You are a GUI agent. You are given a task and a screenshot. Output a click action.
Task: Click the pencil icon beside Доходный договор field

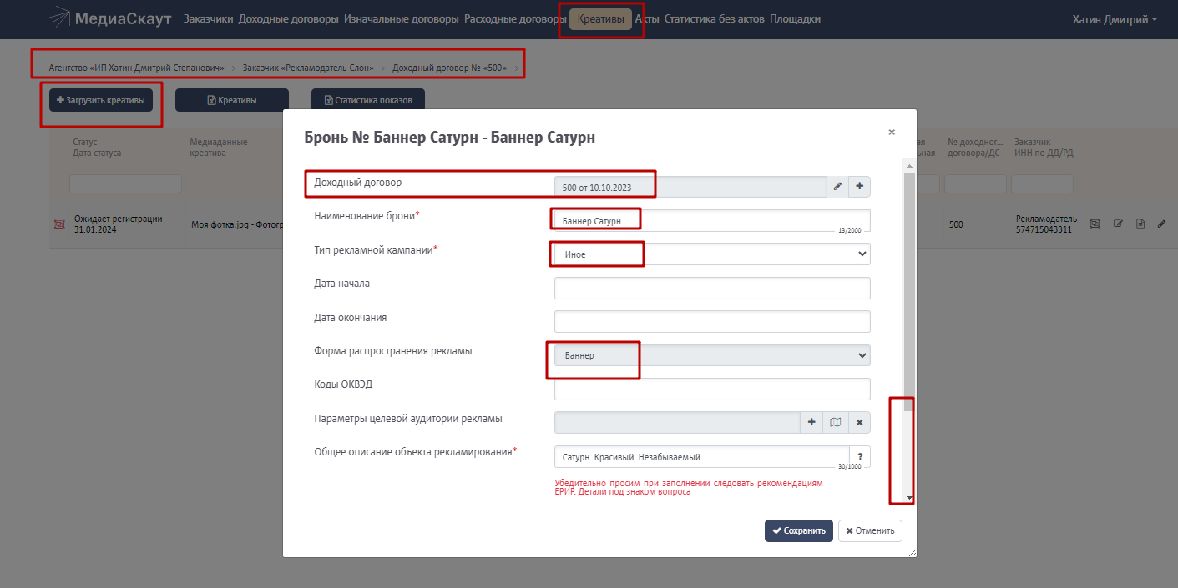[837, 187]
